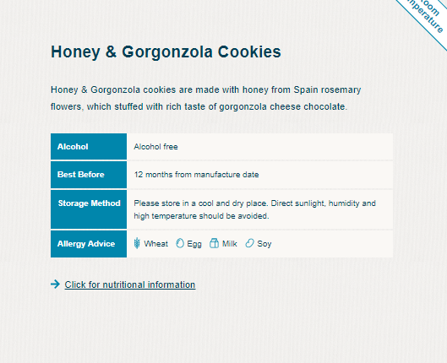Viewport: 447px width, 363px height.
Task: Click the Wheat label text
Action: click(156, 244)
